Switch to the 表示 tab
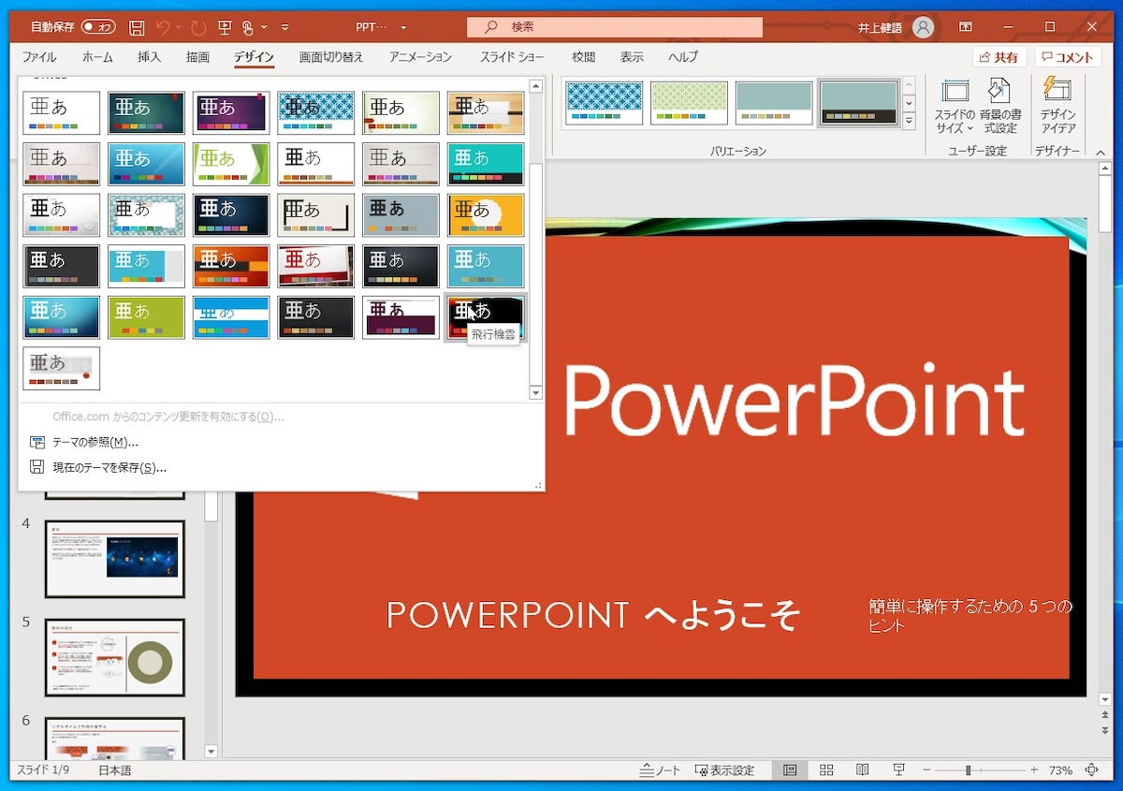The height and width of the screenshot is (791, 1123). coord(632,57)
